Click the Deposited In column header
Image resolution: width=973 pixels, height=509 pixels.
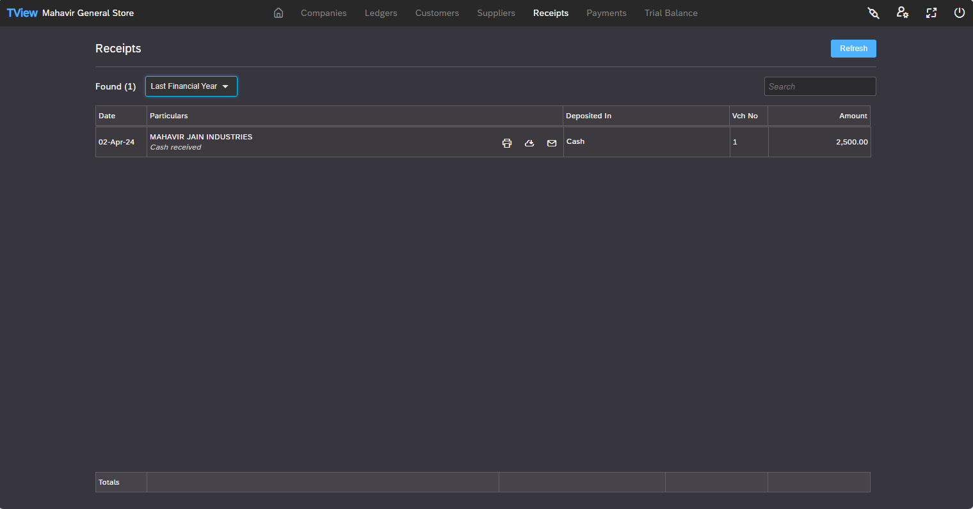click(x=646, y=116)
